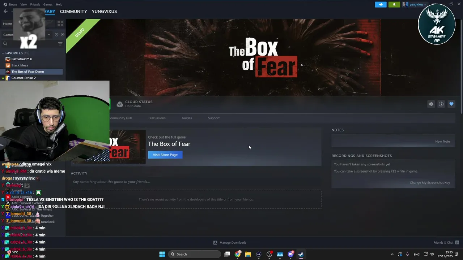
Task: Open the yungvixus account dropdown
Action: 415,4
